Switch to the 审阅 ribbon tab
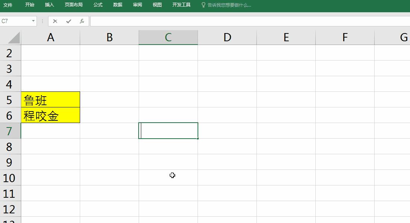 coord(137,5)
